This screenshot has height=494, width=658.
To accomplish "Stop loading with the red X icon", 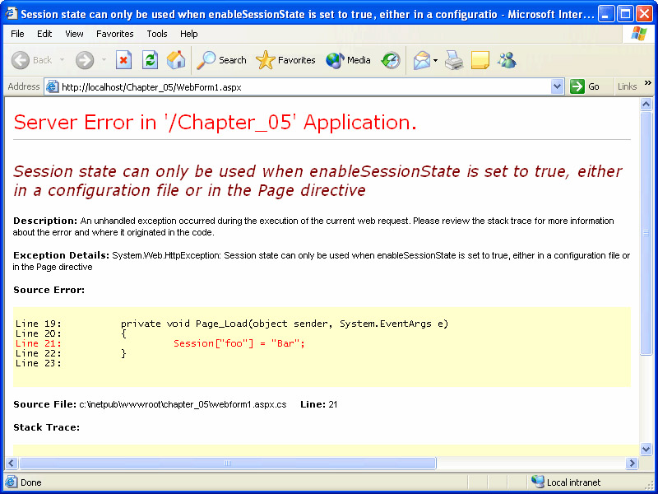I will pyautogui.click(x=123, y=60).
